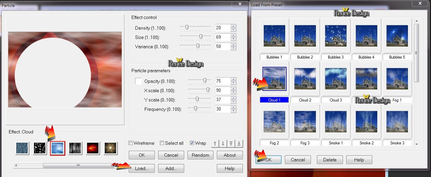The height and width of the screenshot is (177, 431).
Task: Click Density spinner up arrow
Action: coord(234,26)
